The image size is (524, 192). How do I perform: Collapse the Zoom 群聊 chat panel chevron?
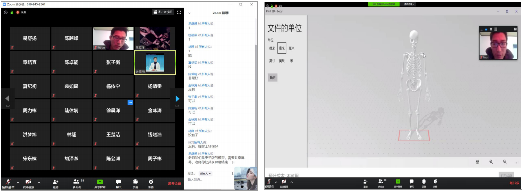(190, 13)
